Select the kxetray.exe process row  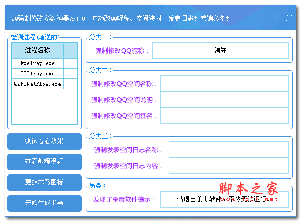tap(44, 63)
